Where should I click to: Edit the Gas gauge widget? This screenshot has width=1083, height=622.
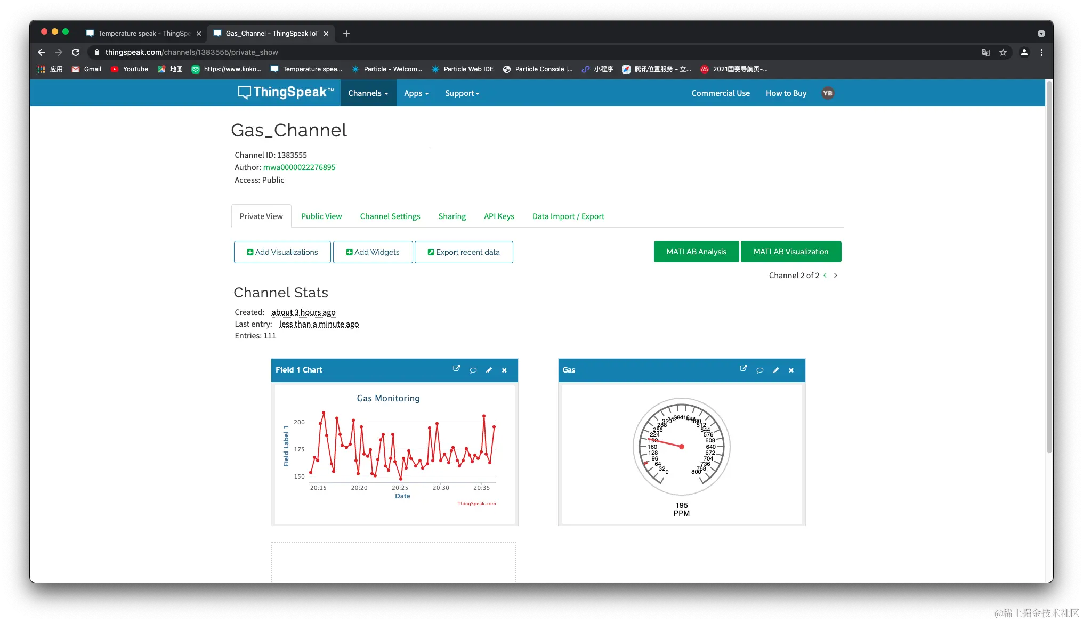(x=776, y=370)
